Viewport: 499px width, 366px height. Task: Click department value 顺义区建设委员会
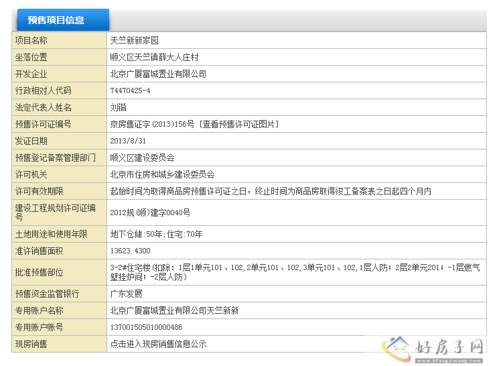click(x=142, y=158)
